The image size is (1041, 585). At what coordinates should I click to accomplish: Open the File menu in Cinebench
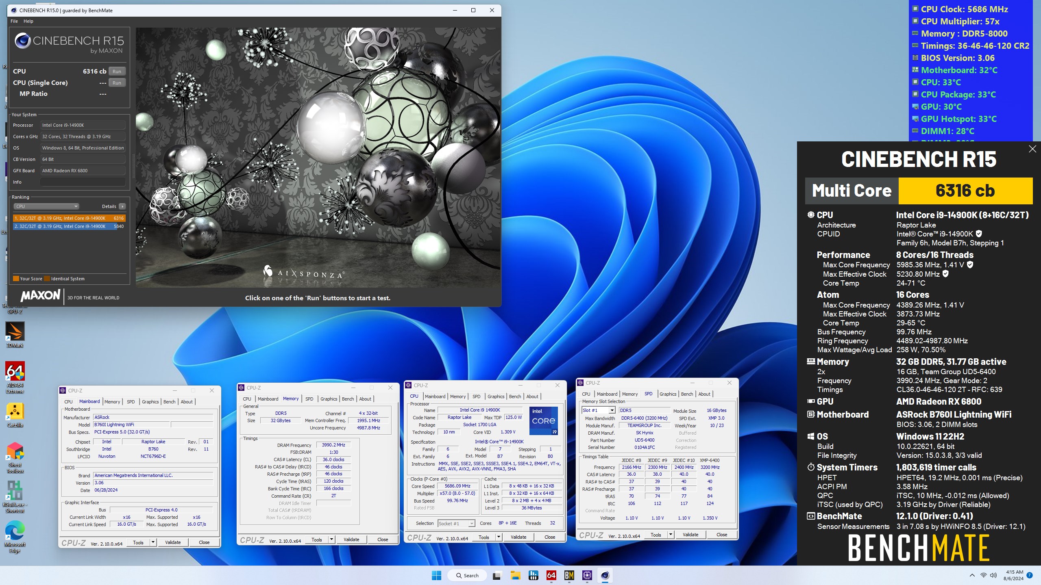click(14, 21)
